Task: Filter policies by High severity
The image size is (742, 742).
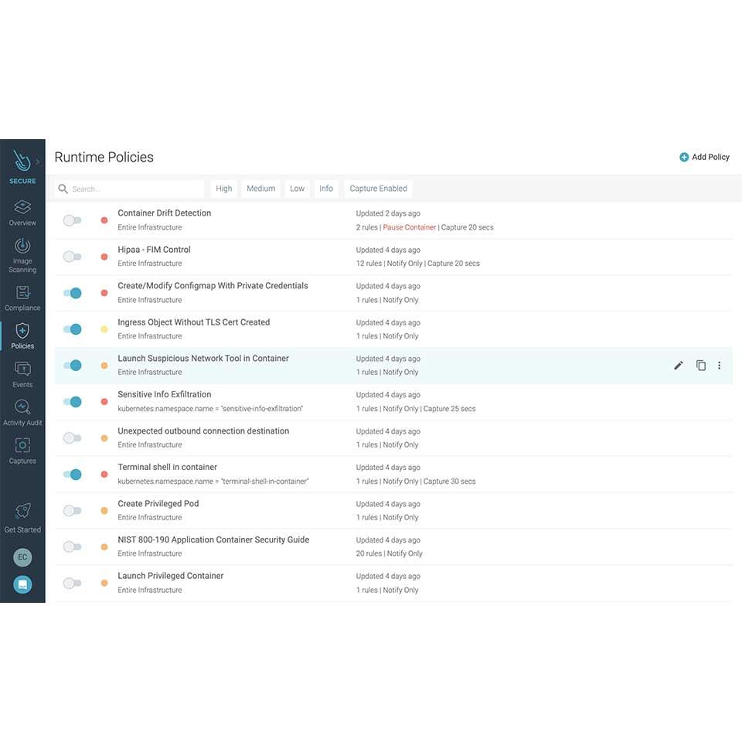Action: (x=223, y=188)
